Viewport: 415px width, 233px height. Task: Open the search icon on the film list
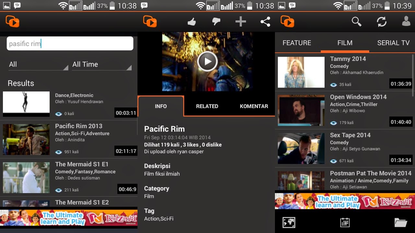point(357,21)
